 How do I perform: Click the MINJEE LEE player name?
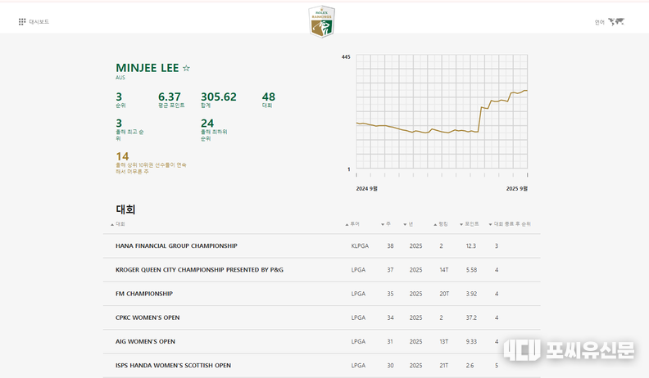point(147,68)
